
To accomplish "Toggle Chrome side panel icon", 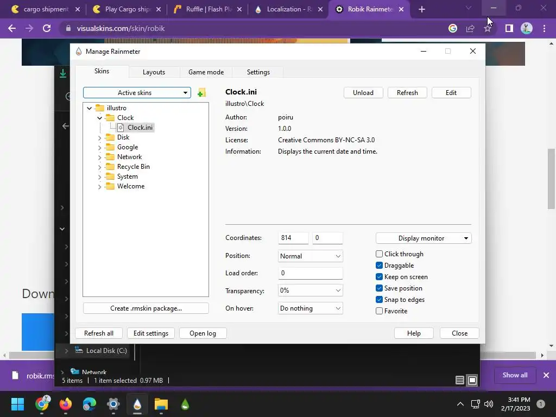I will pyautogui.click(x=509, y=28).
